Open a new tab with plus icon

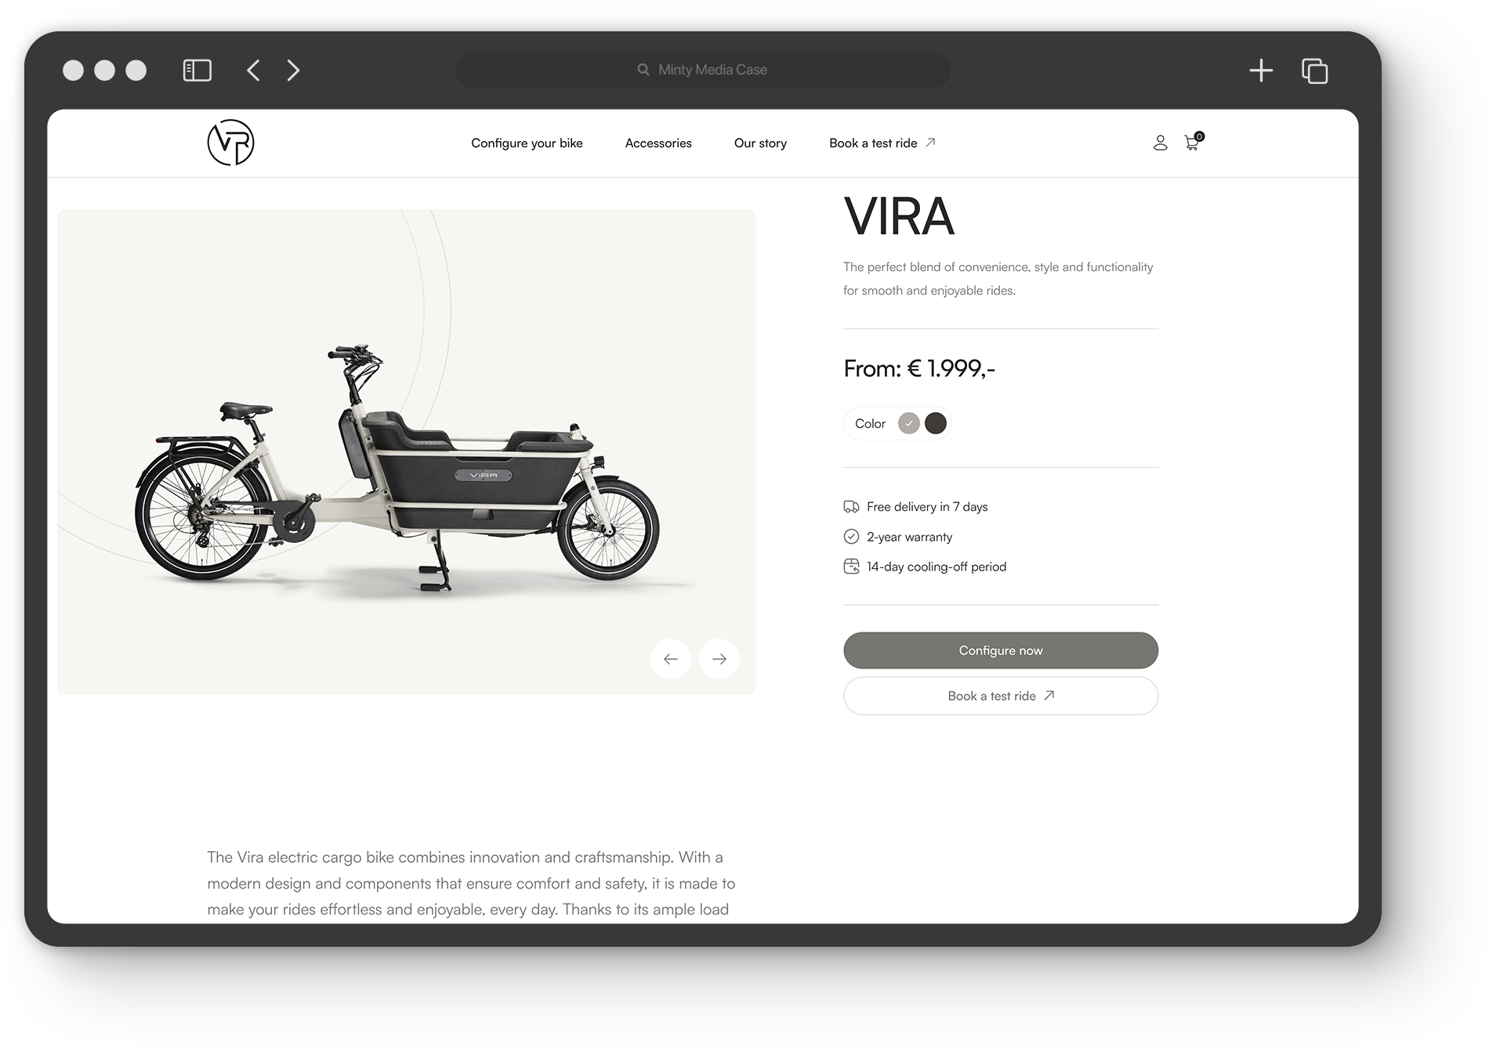(x=1261, y=71)
